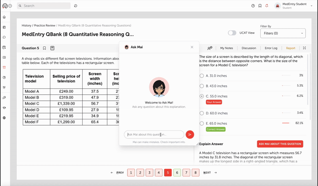
Task: Go to previous question with PREV
Action: pyautogui.click(x=117, y=173)
